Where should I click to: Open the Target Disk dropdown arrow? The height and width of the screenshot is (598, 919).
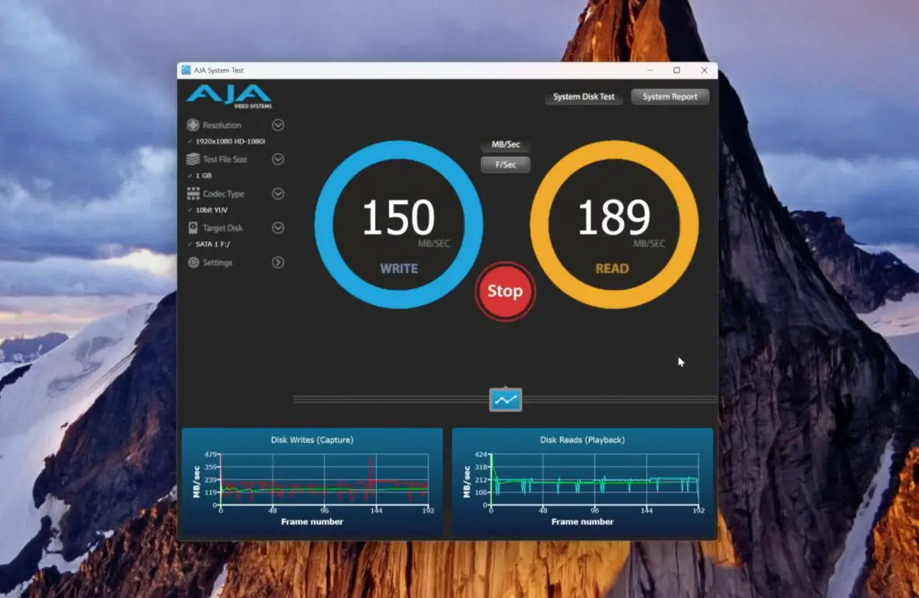pyautogui.click(x=277, y=228)
